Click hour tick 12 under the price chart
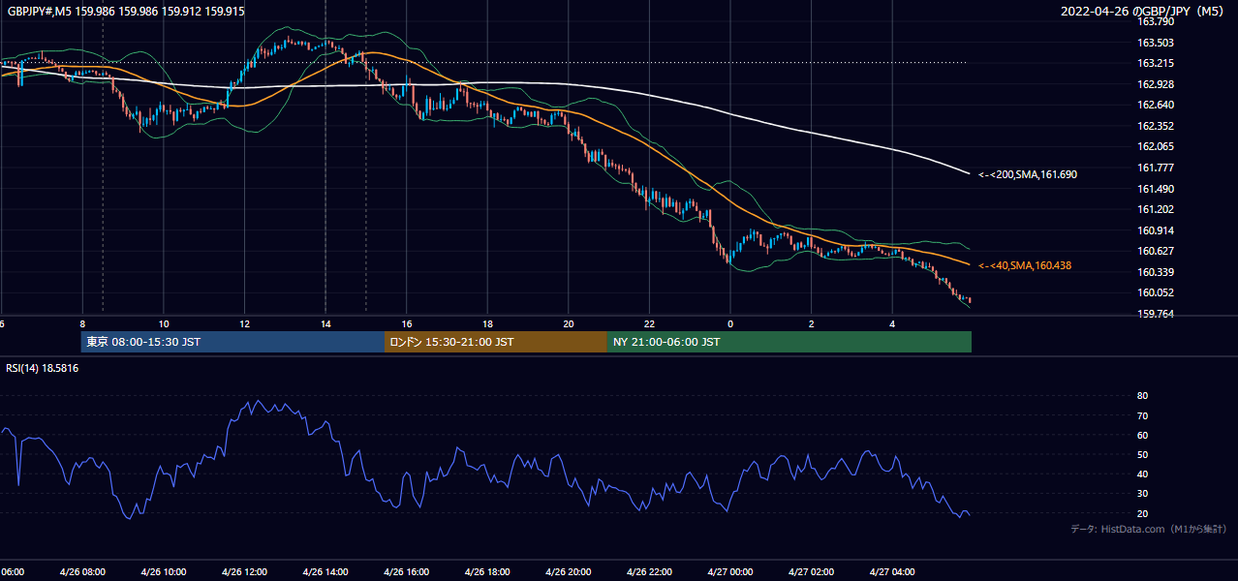Screen dimensions: 1238x581 (244, 323)
